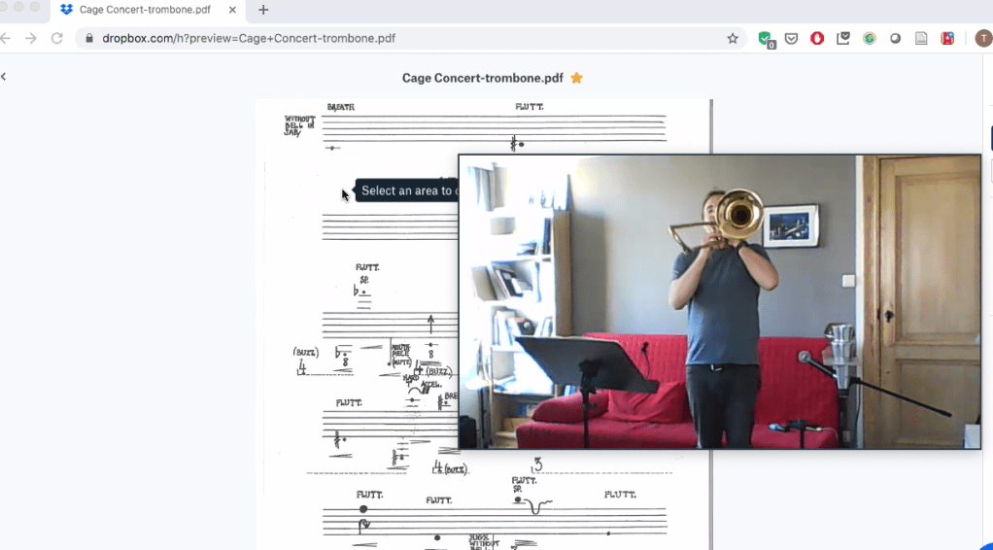993x550 pixels.
Task: Open a new browser tab
Action: (263, 10)
